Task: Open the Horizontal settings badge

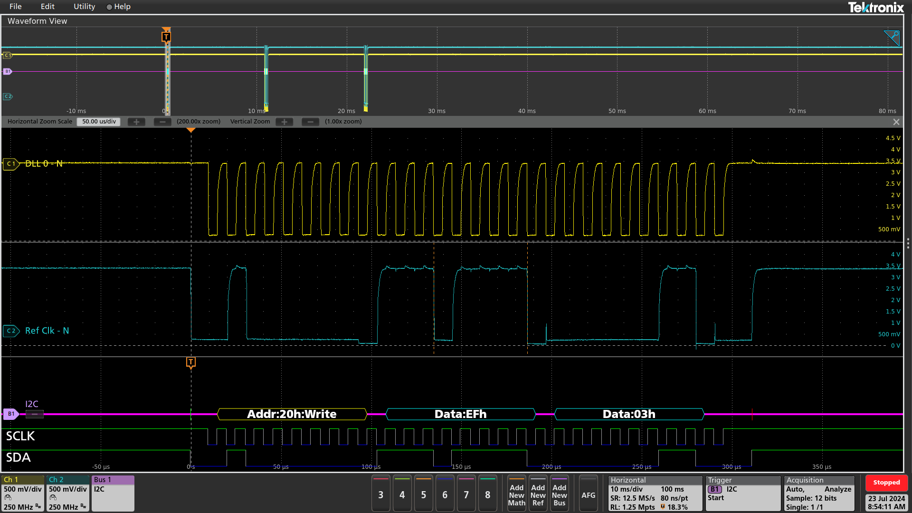Action: (655, 494)
